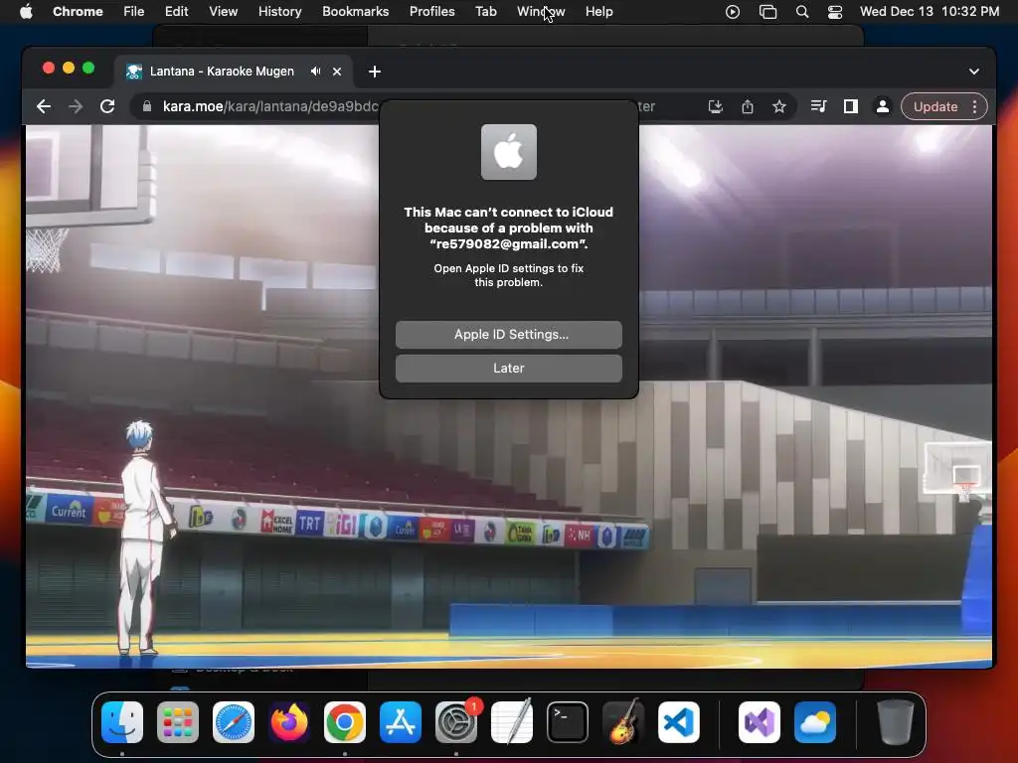Open the App Store Dock icon
1018x763 pixels.
coord(401,722)
